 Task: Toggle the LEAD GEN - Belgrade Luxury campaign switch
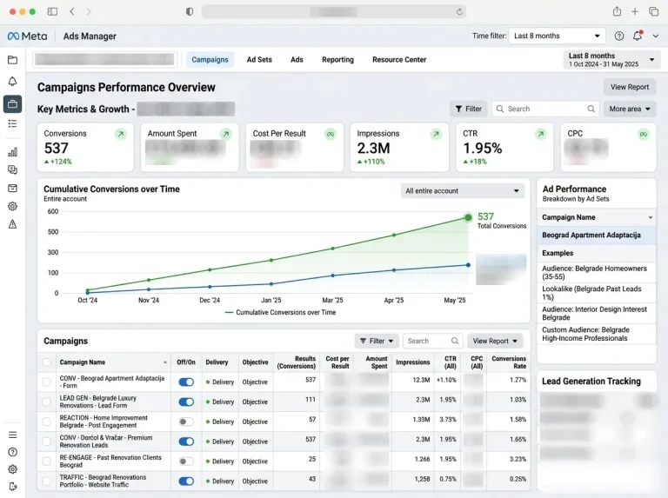(186, 402)
